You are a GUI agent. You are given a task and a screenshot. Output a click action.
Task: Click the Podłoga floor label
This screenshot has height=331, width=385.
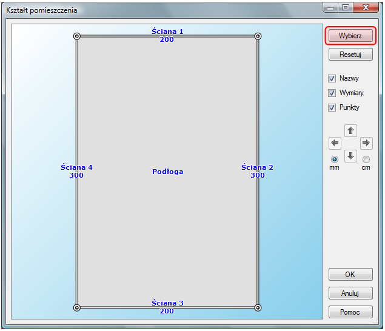pos(167,172)
